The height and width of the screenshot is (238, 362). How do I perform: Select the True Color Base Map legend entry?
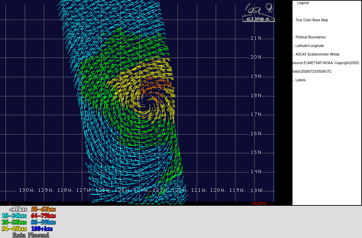(312, 20)
